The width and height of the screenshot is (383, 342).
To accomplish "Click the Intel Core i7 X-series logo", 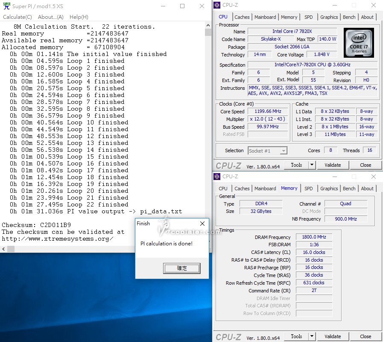I will click(359, 43).
